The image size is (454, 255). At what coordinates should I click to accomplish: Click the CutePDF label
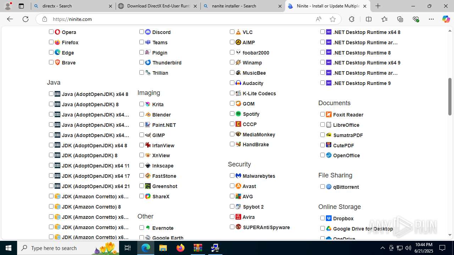pos(343,145)
